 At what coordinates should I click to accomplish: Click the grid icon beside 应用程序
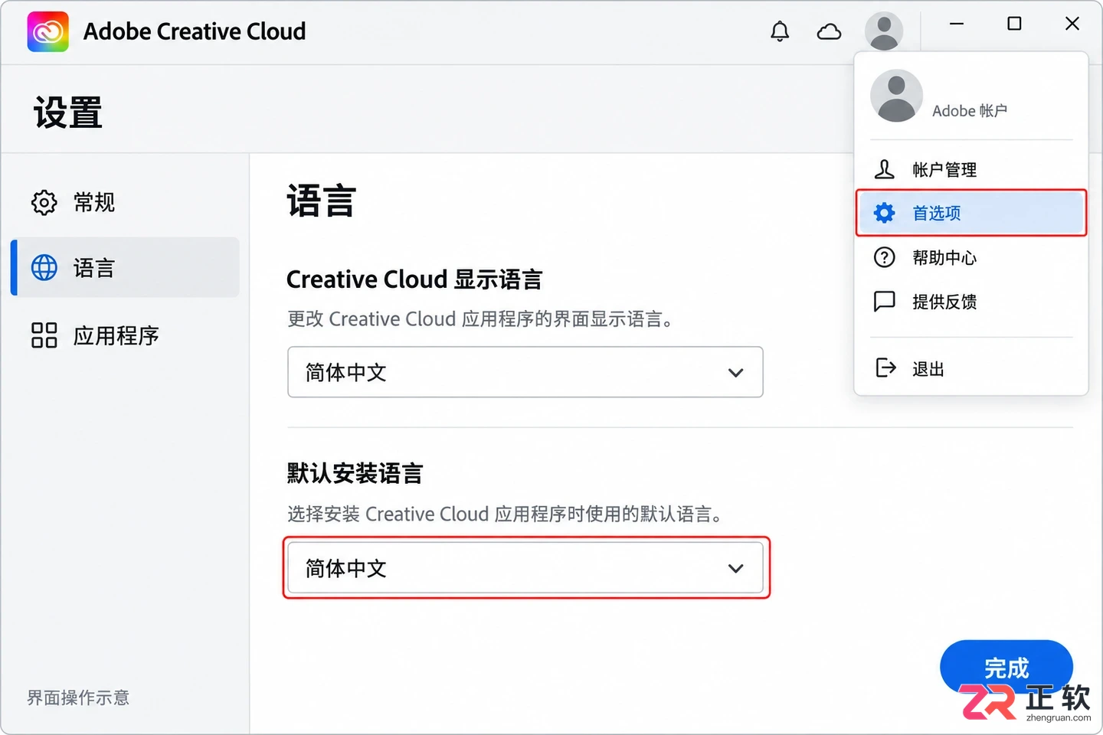point(44,335)
